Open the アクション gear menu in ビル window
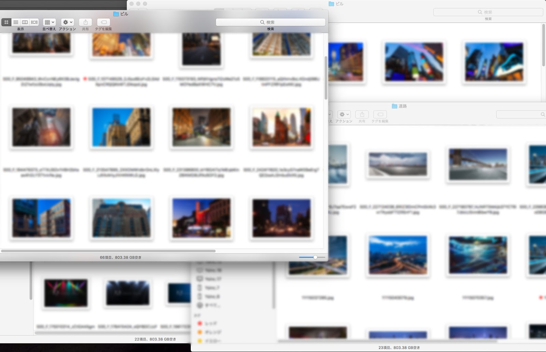546x352 pixels. coord(68,22)
